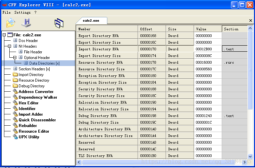Sort by the Size column header
Screen dimensions: 255x168
180,29
